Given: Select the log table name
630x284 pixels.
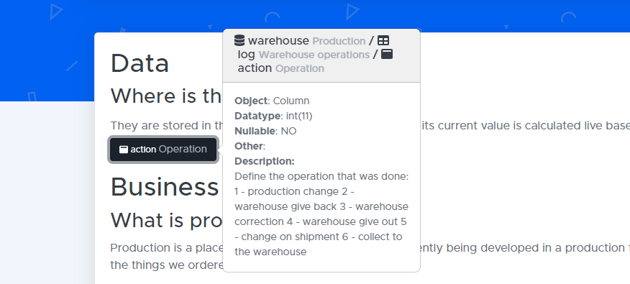Looking at the screenshot, I should (x=246, y=55).
